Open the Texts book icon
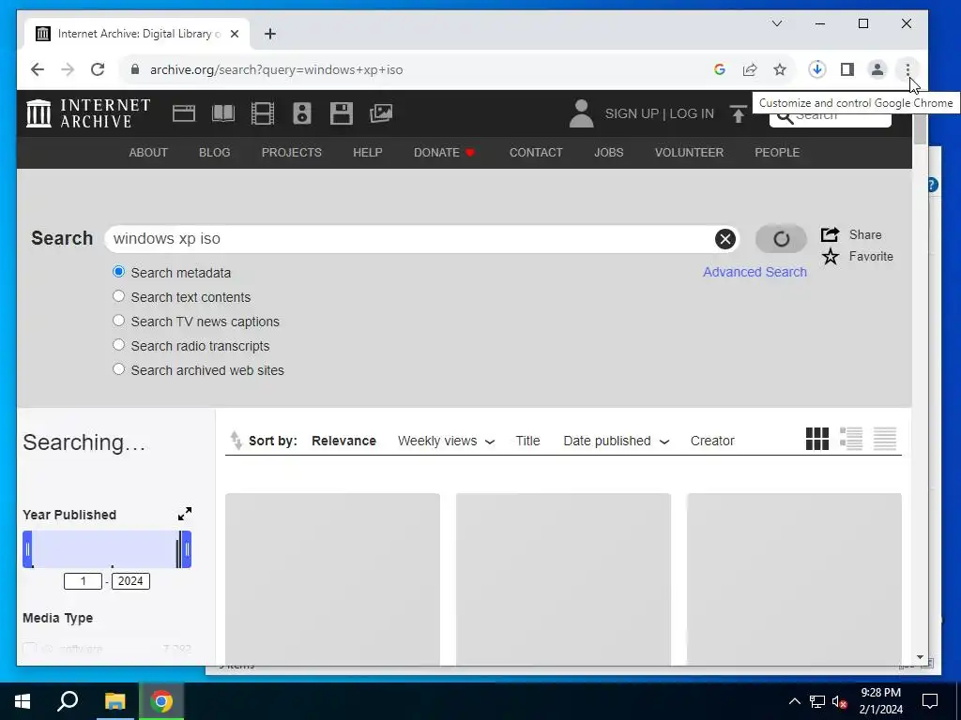 pyautogui.click(x=223, y=113)
